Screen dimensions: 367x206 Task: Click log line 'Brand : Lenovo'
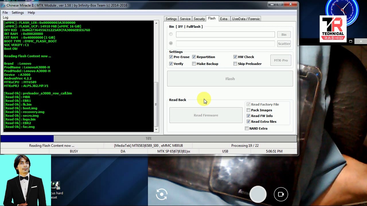tap(17, 64)
